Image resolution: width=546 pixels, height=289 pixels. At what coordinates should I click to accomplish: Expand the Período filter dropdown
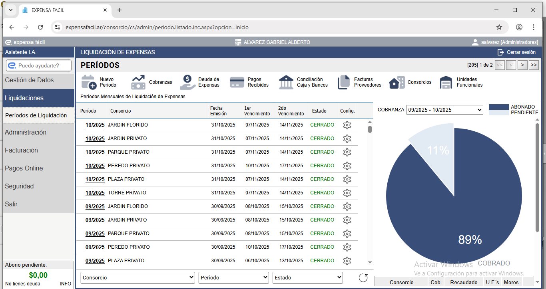pyautogui.click(x=233, y=278)
